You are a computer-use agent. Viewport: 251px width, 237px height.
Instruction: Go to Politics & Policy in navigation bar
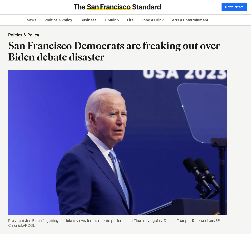point(58,20)
